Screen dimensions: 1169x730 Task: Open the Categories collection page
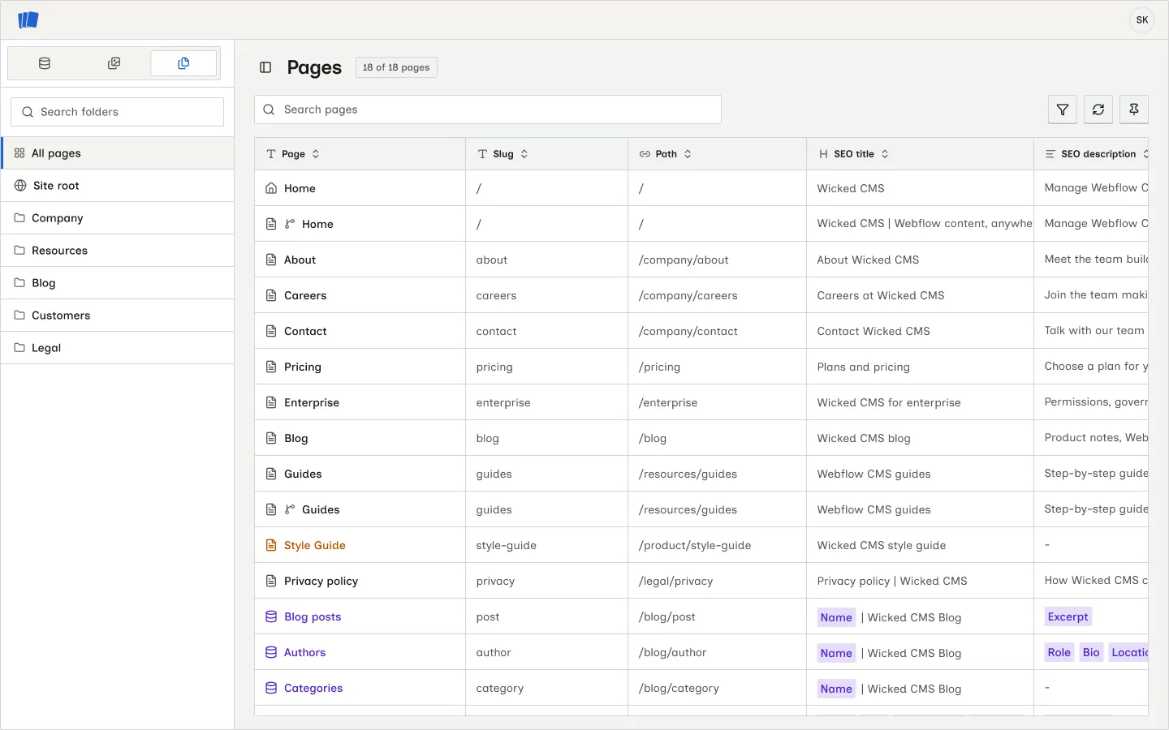[x=313, y=688]
